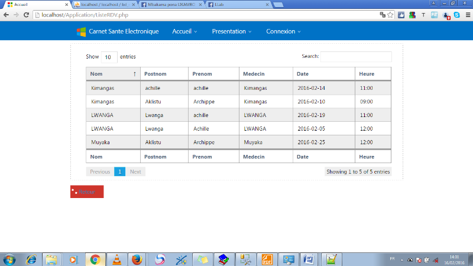This screenshot has width=473, height=266.
Task: Click the Chrome taskbar icon
Action: tap(95, 259)
